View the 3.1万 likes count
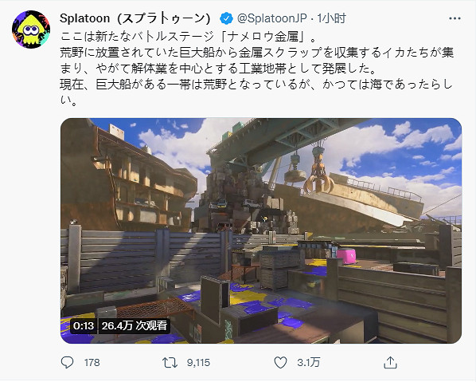This screenshot has width=476, height=382. pos(308,363)
